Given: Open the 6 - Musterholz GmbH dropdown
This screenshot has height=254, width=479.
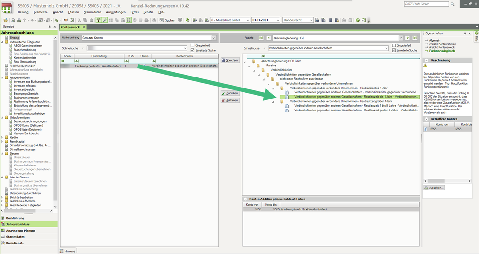Looking at the screenshot, I should click(x=248, y=20).
